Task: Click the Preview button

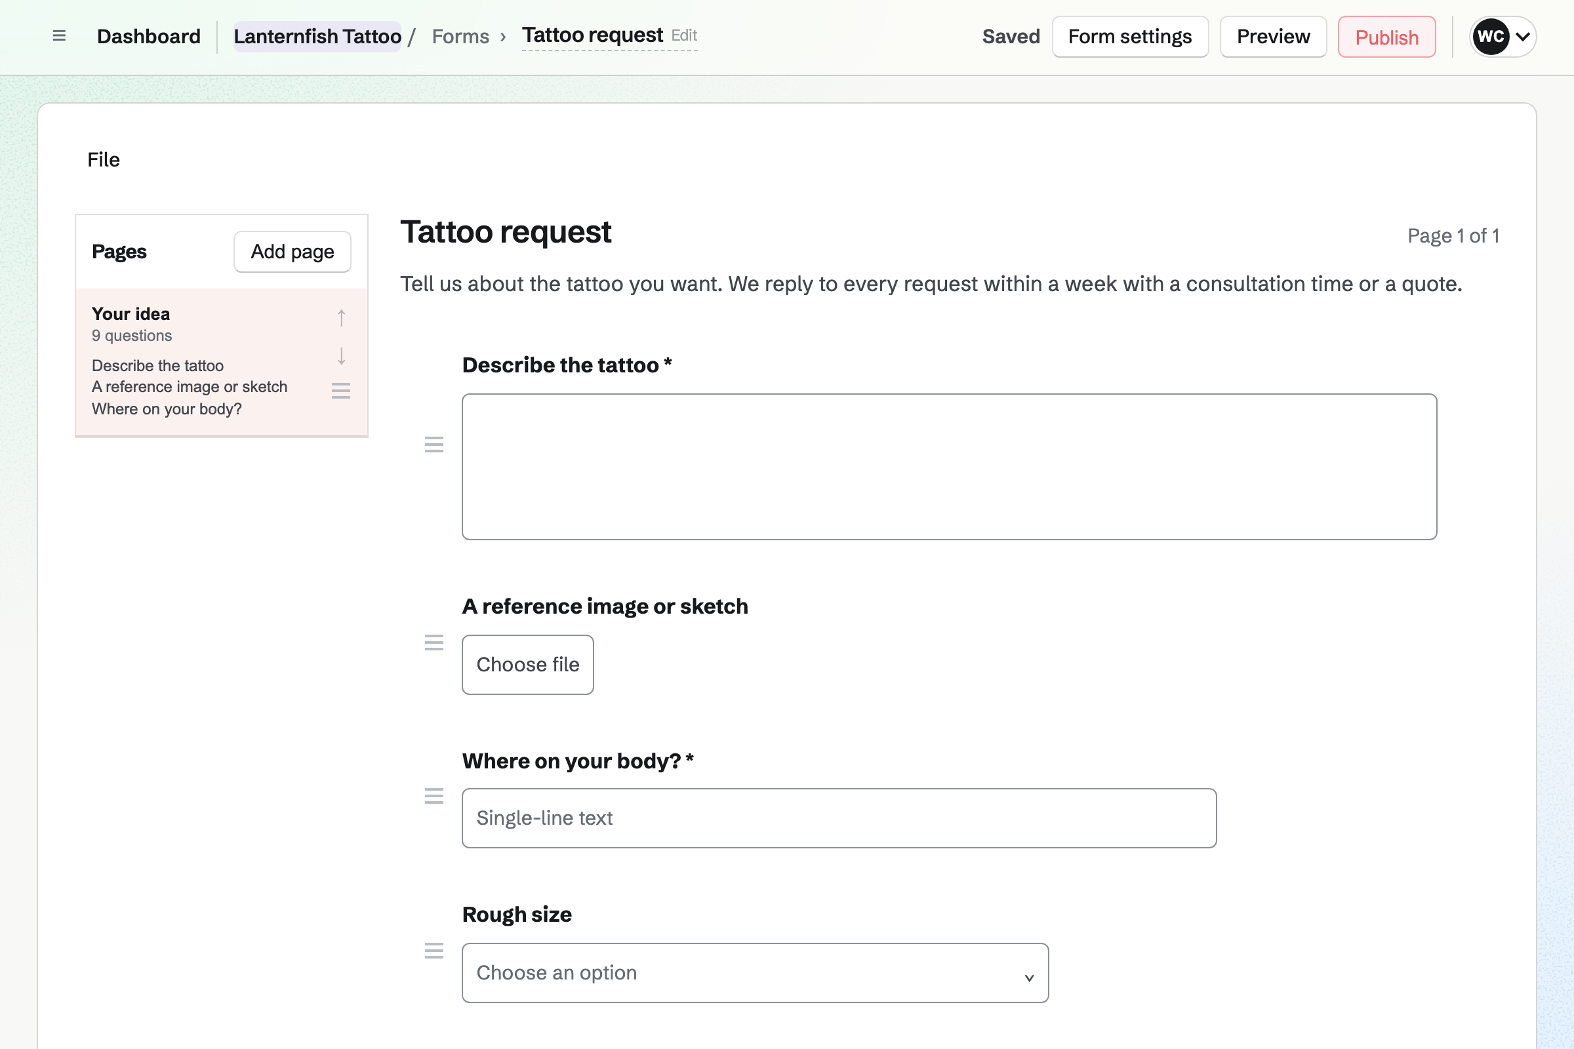Action: (x=1273, y=37)
